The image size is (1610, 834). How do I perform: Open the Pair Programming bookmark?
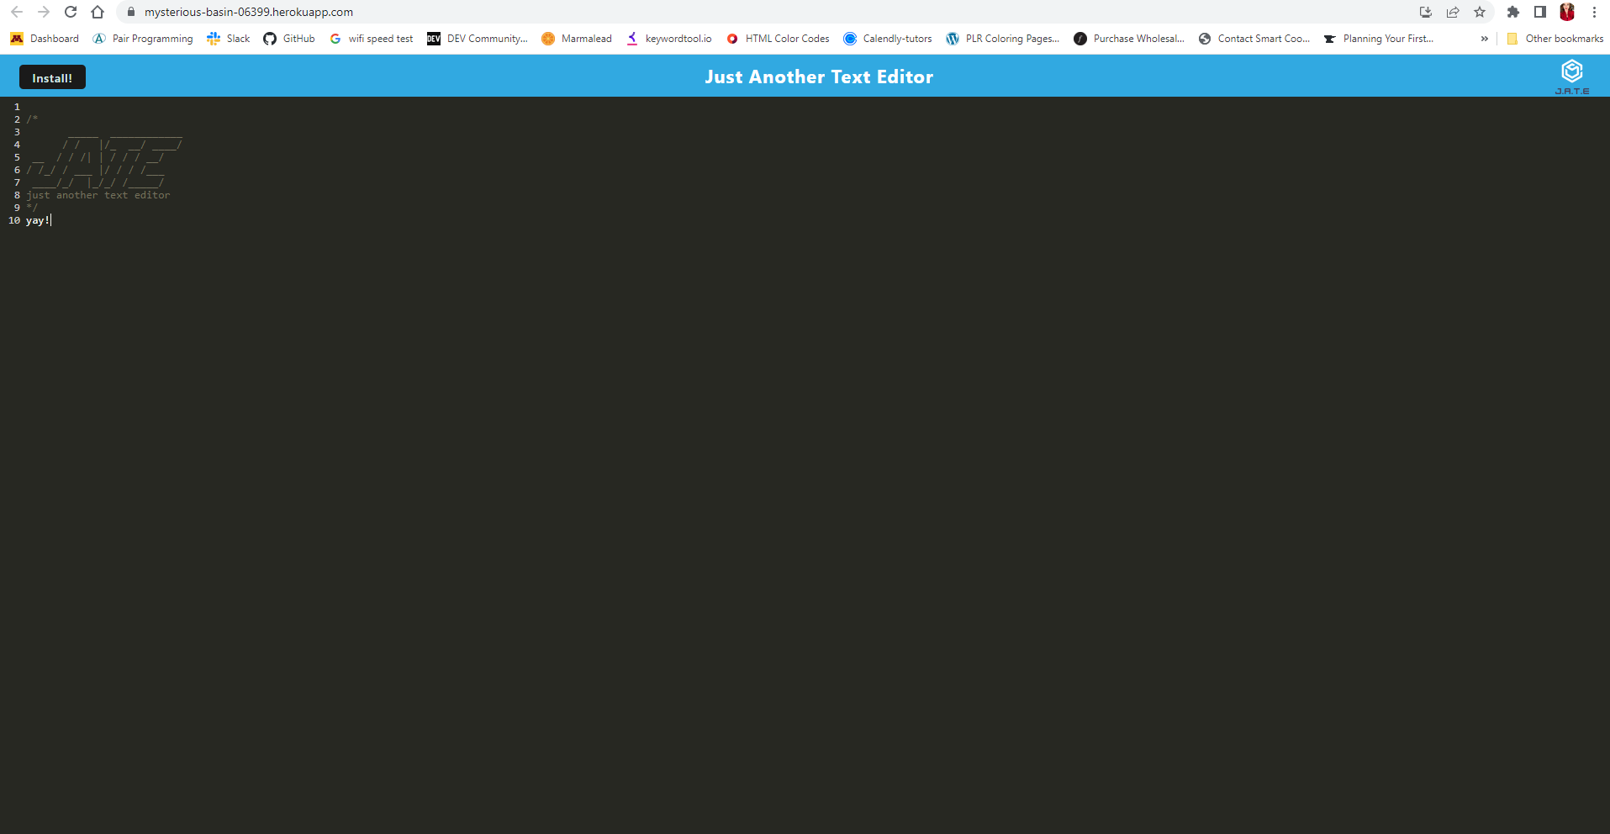point(143,39)
